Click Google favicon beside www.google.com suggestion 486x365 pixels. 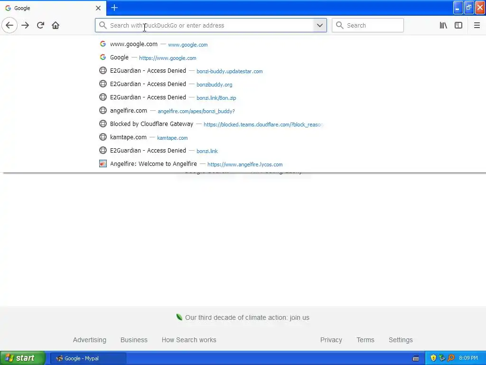point(103,44)
